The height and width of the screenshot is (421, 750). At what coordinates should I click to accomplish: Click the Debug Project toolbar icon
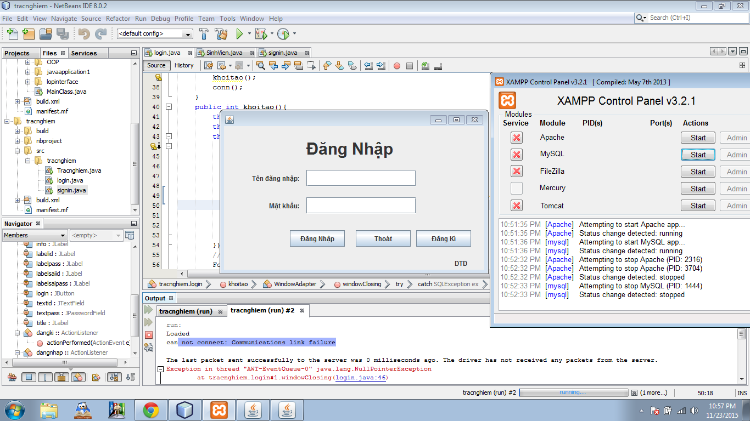[261, 34]
